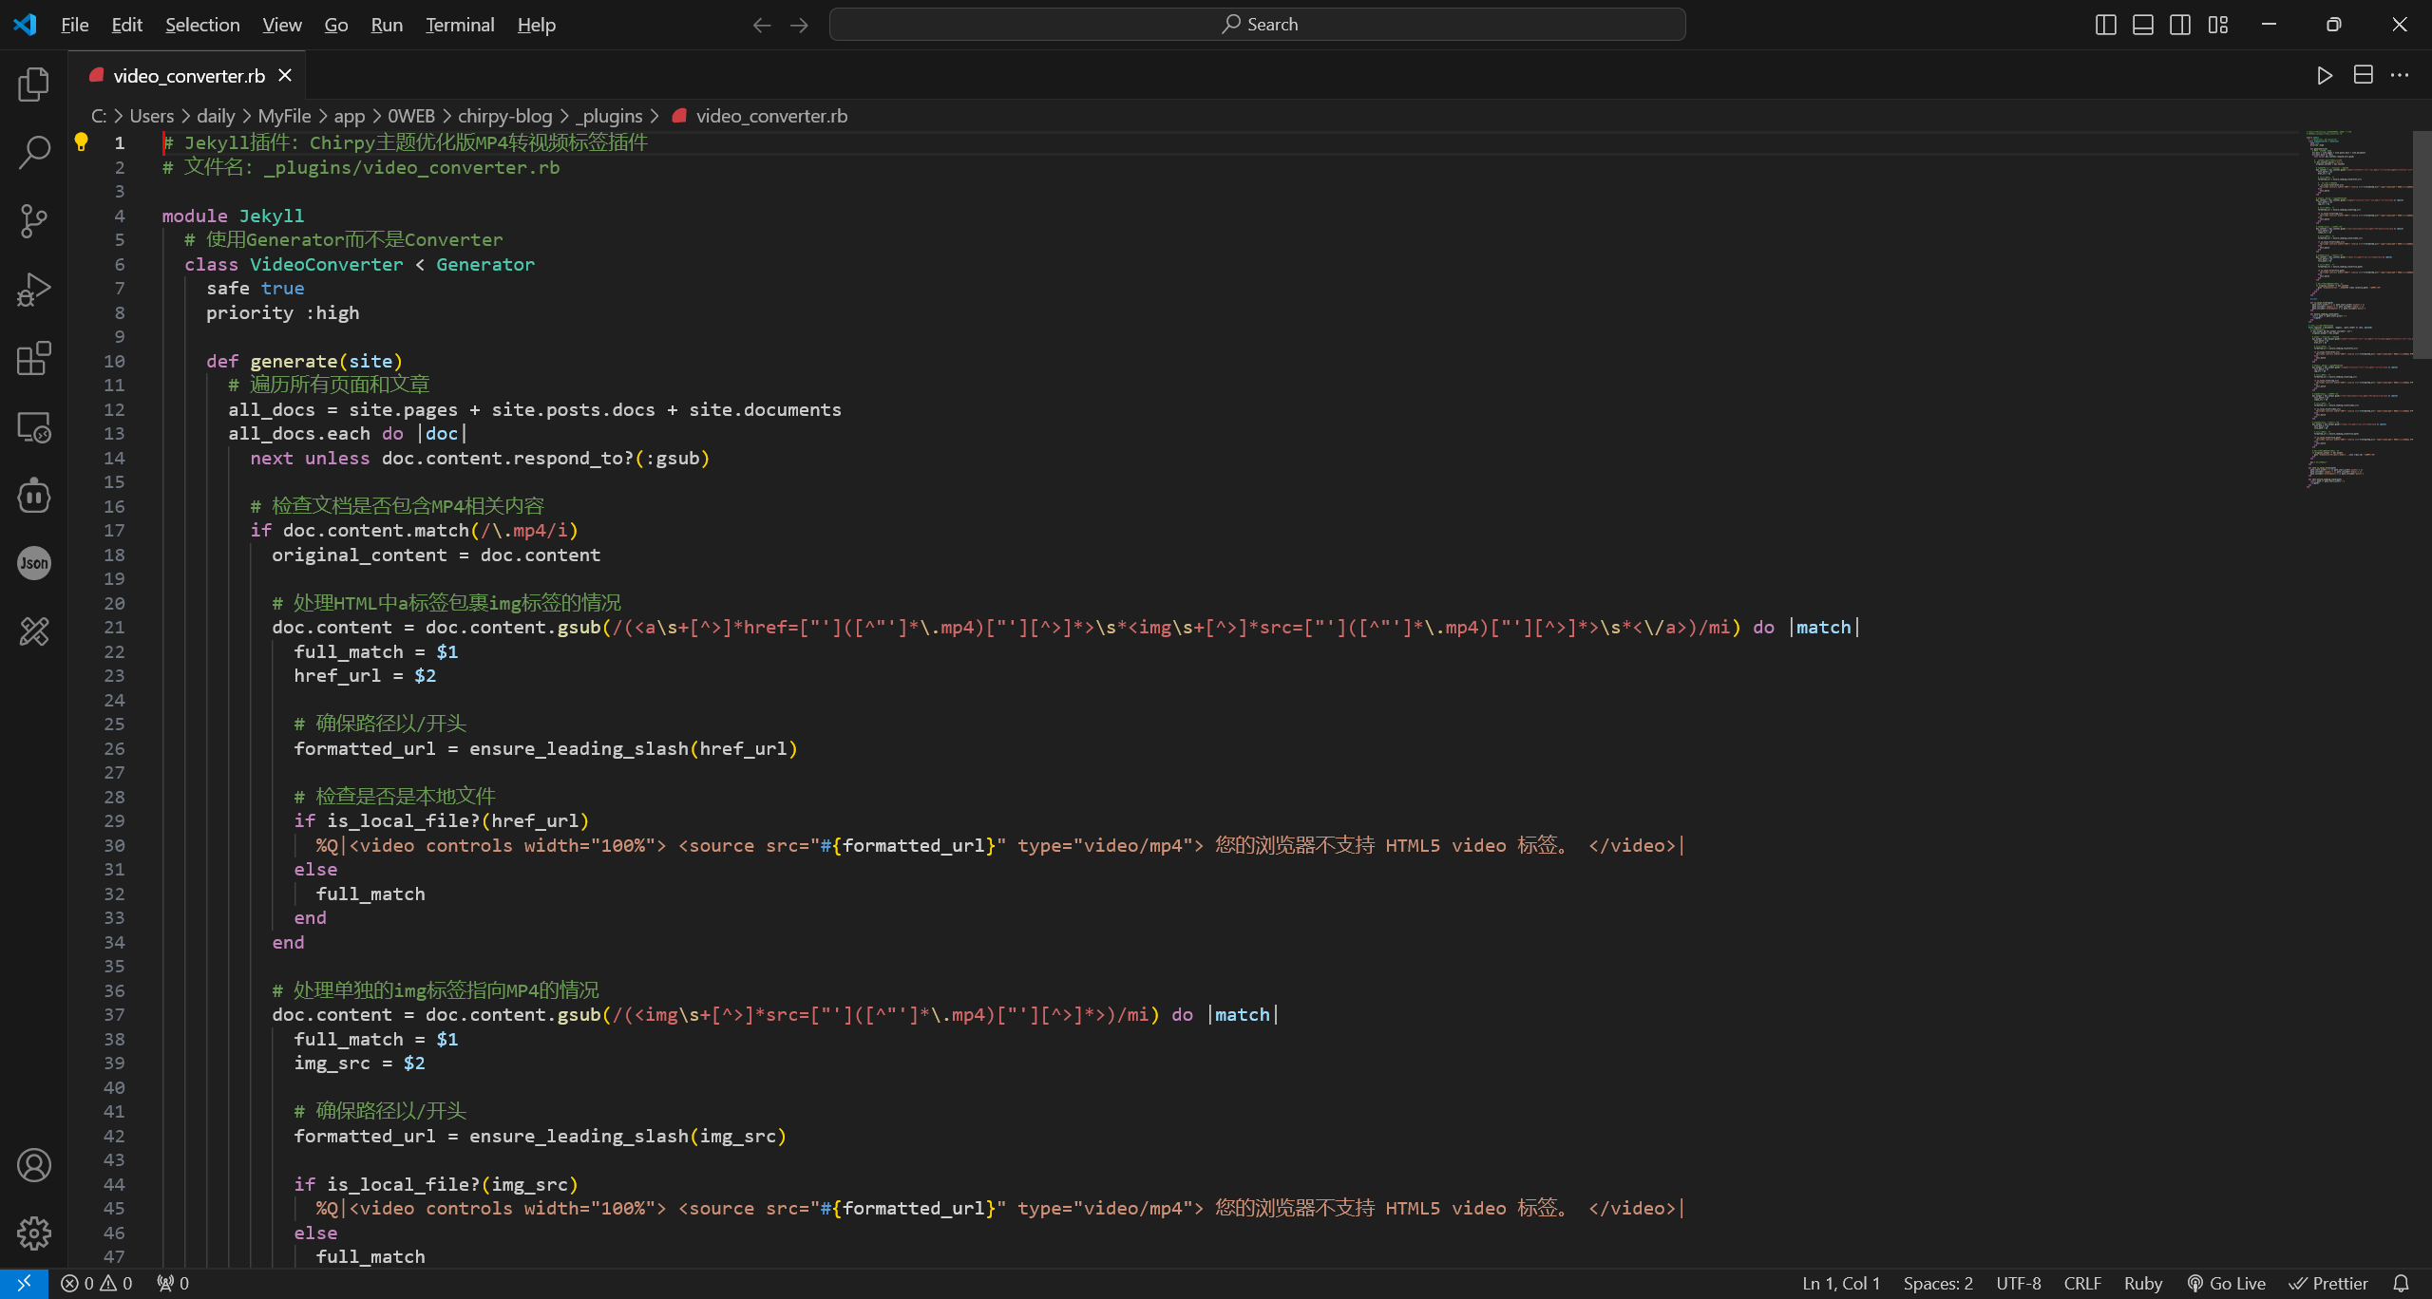
Task: Open the editor More Actions menu
Action: point(2402,75)
